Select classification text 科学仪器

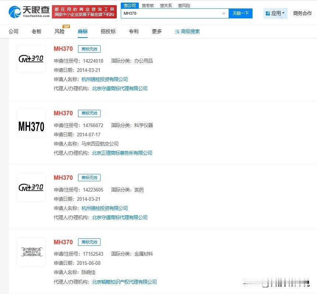pos(144,126)
